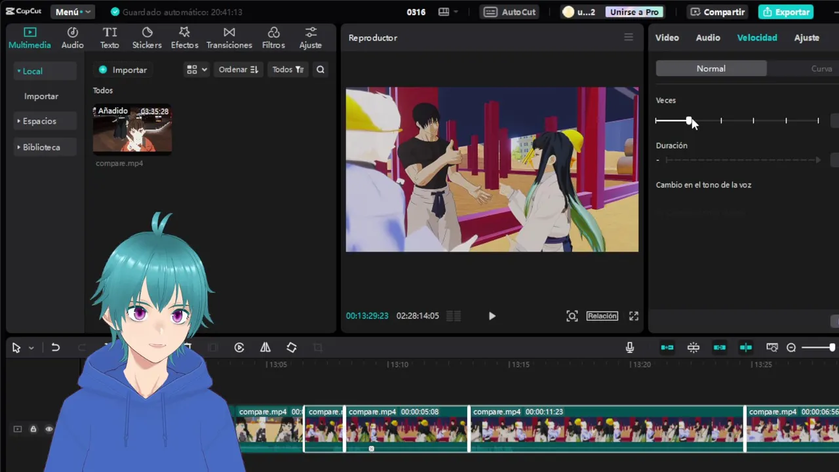Open the Multimedia panel
This screenshot has height=472, width=839.
[29, 38]
